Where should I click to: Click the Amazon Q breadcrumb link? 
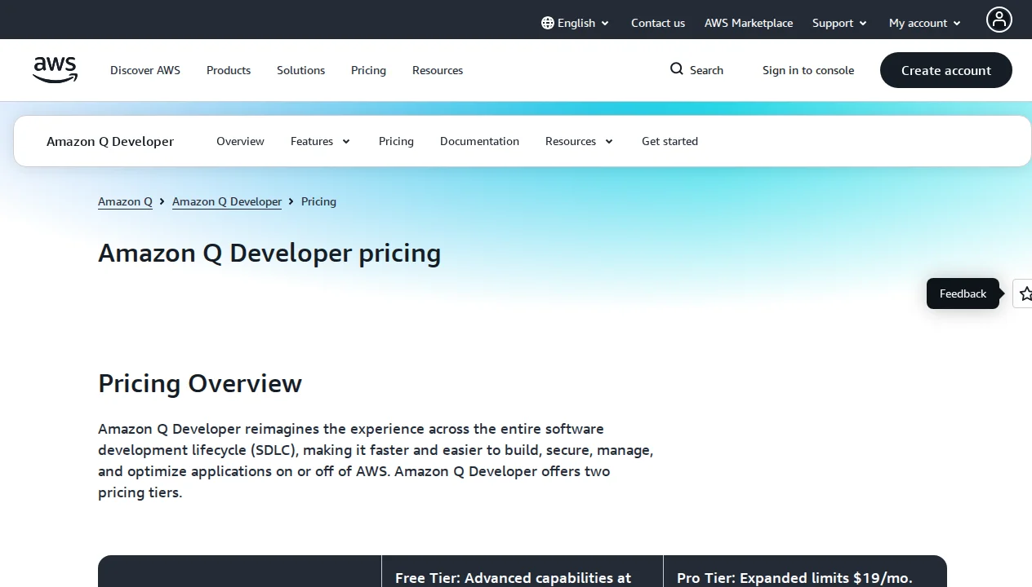pyautogui.click(x=125, y=201)
